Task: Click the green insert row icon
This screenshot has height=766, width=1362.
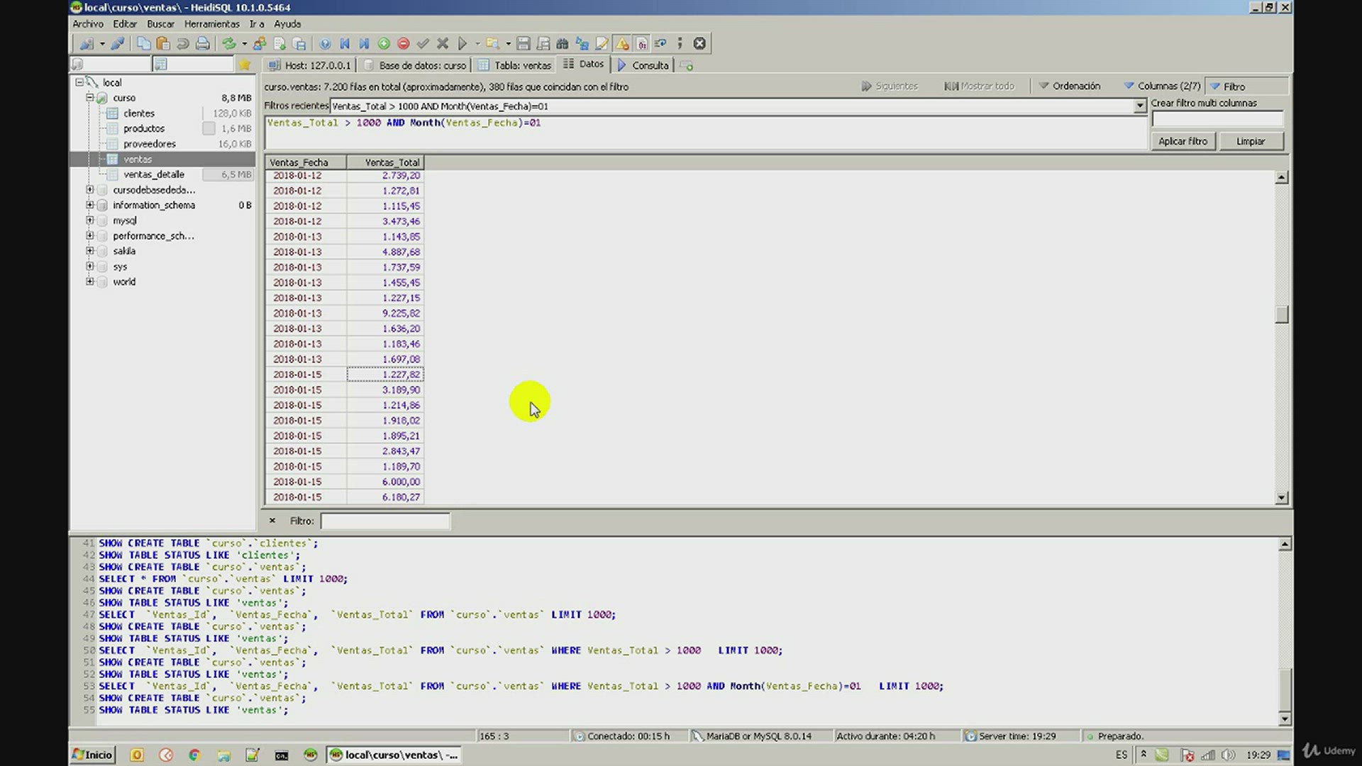Action: pyautogui.click(x=384, y=43)
